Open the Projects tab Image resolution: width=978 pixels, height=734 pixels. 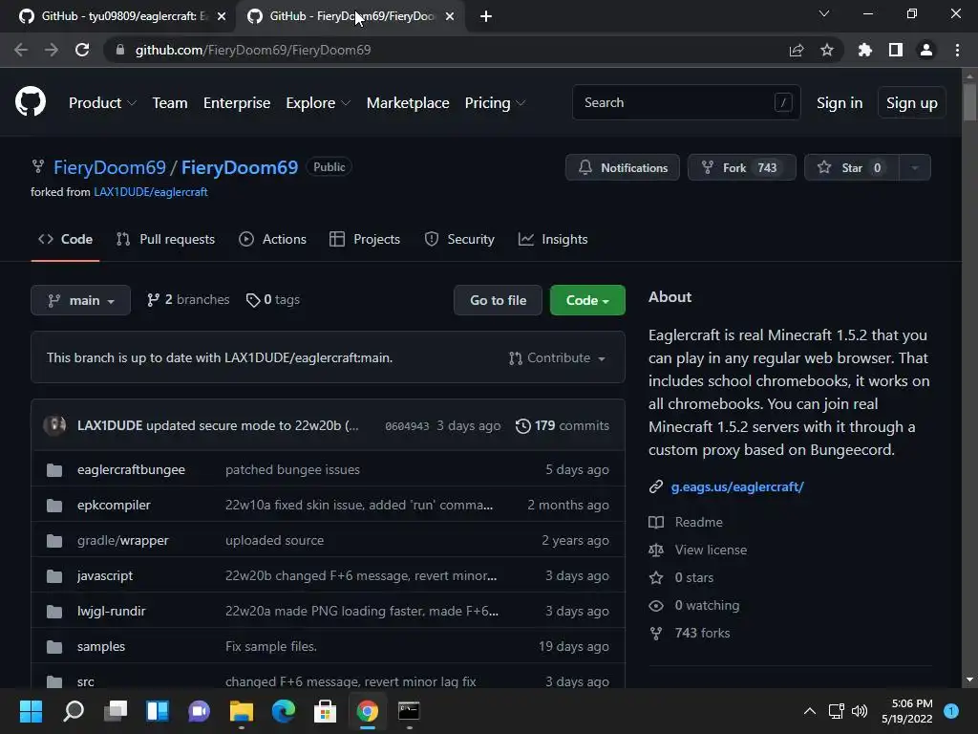365,239
